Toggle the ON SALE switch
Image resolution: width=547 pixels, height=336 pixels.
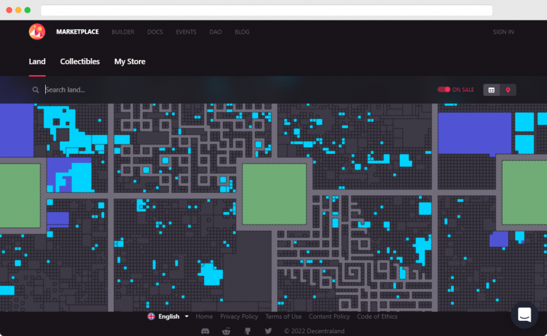point(444,90)
